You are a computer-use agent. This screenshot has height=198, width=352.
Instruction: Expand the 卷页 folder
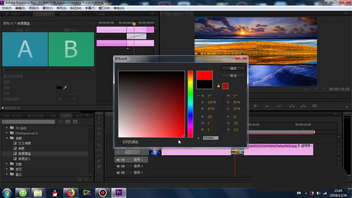coord(7,169)
